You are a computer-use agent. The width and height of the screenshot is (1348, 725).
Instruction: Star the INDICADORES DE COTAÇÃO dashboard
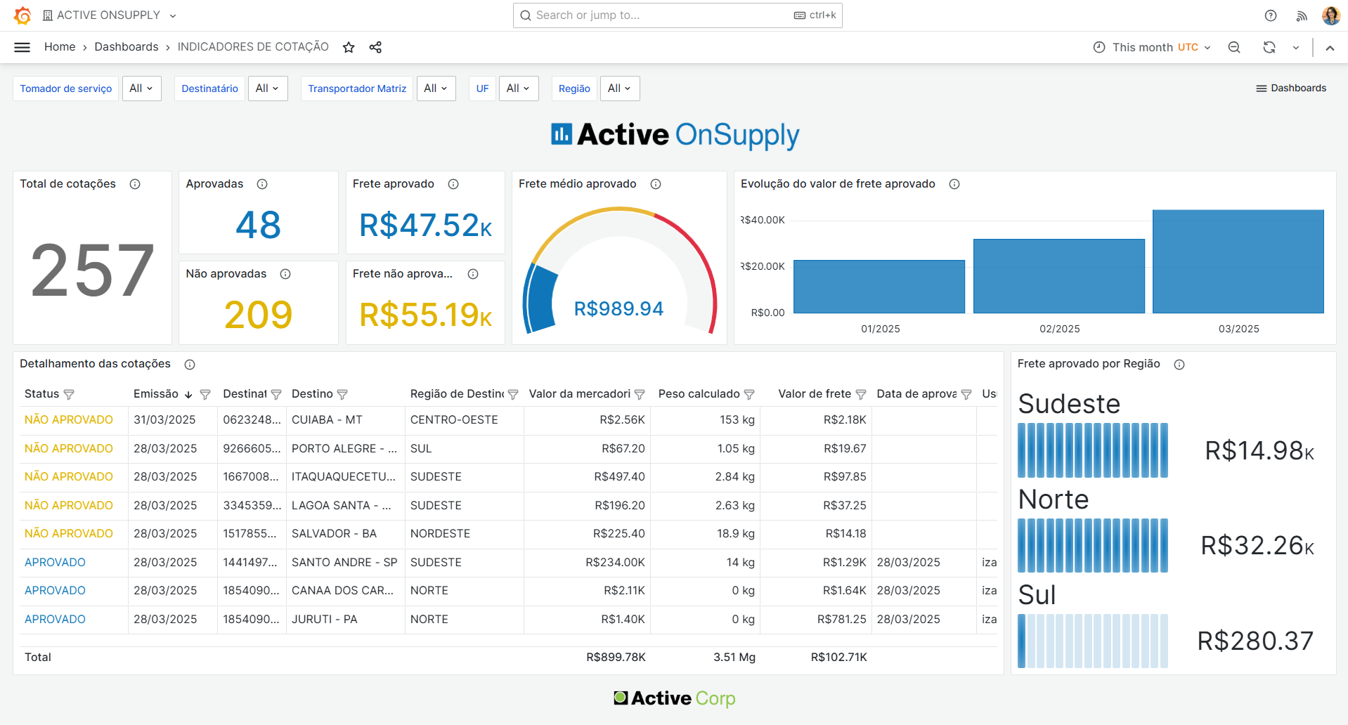click(349, 47)
